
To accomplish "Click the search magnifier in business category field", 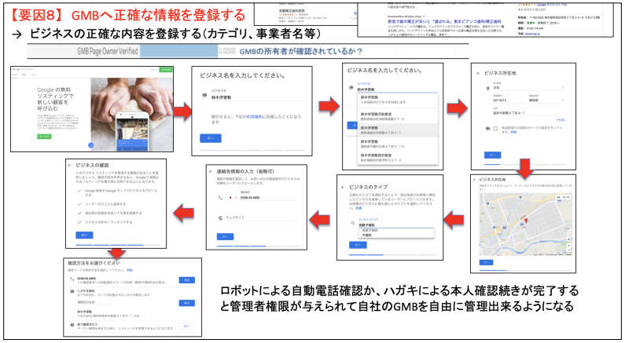I will (x=353, y=224).
